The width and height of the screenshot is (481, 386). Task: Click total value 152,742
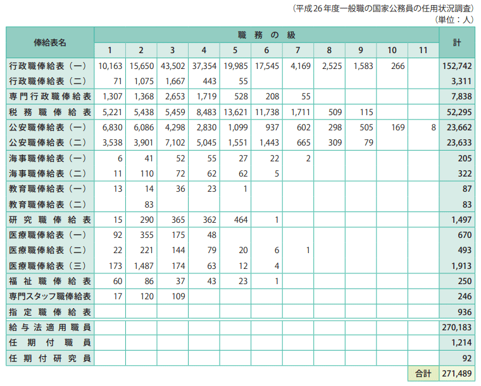(x=457, y=66)
